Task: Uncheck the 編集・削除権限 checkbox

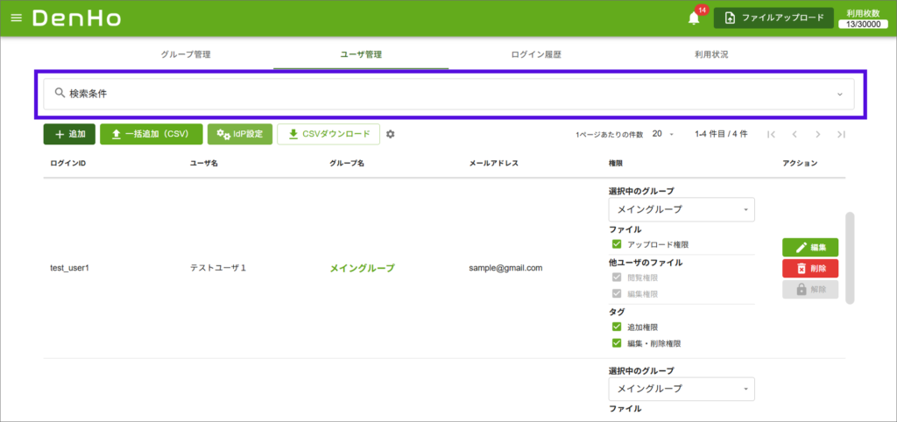Action: (617, 343)
